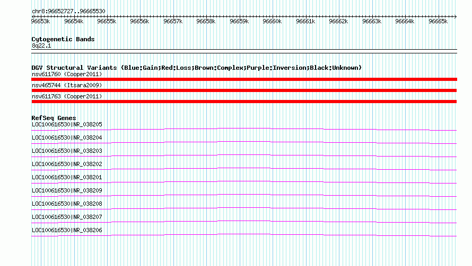Click the 96661k ruler tick label
The image size is (472, 266).
[305, 21]
